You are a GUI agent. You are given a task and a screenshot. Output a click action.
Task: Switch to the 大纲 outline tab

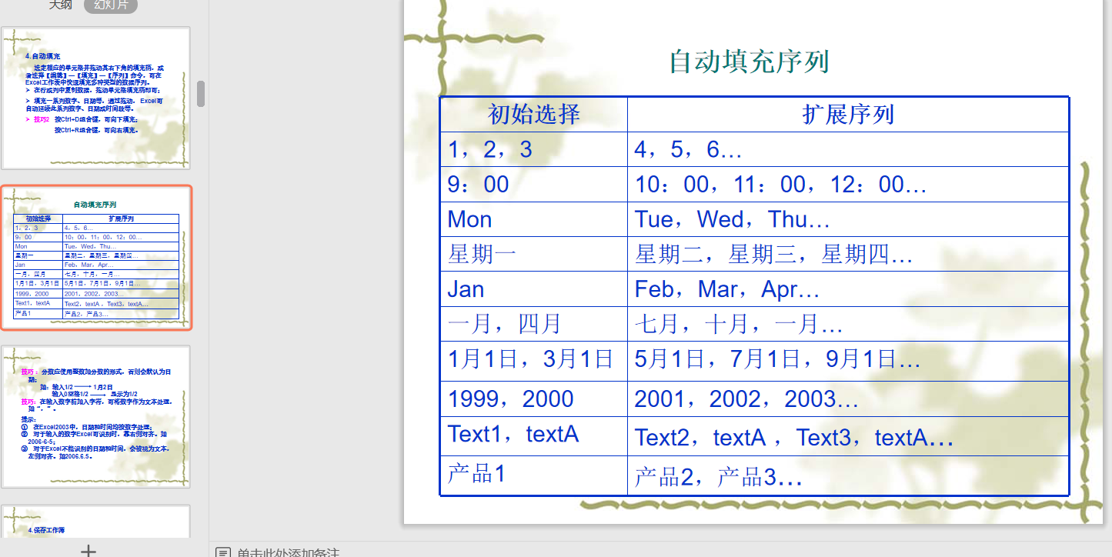[60, 4]
